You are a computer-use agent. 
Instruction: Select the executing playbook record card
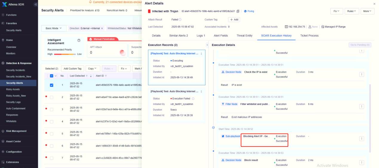point(177,67)
